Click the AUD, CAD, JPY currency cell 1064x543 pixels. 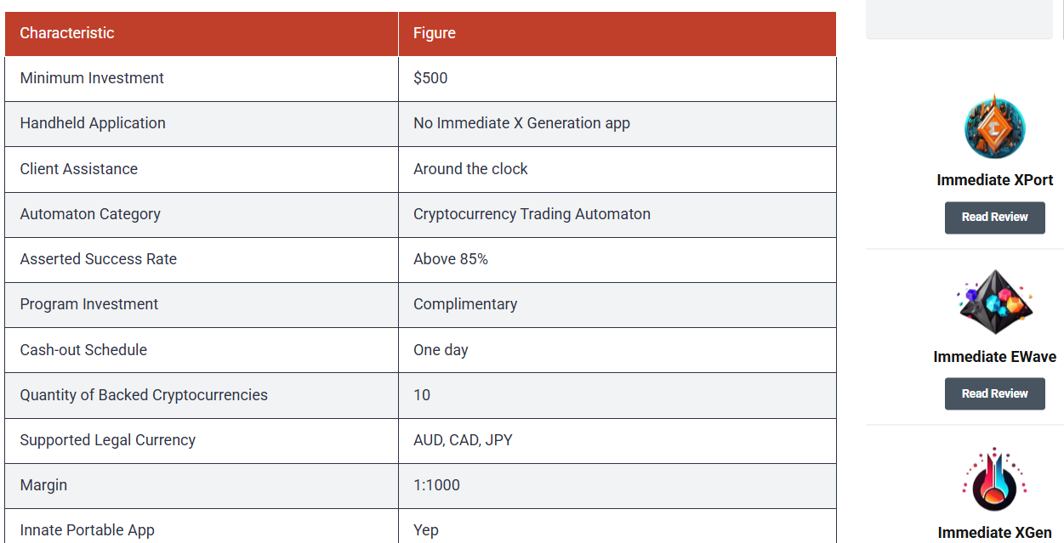click(x=617, y=440)
